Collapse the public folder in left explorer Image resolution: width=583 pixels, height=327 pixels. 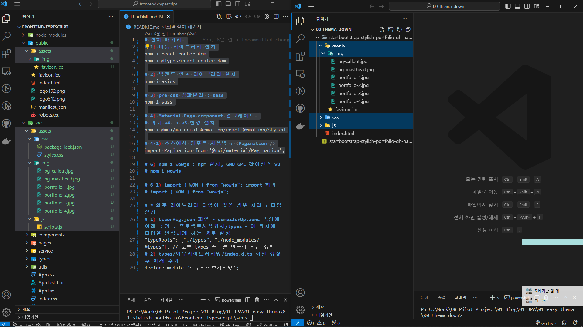[24, 43]
